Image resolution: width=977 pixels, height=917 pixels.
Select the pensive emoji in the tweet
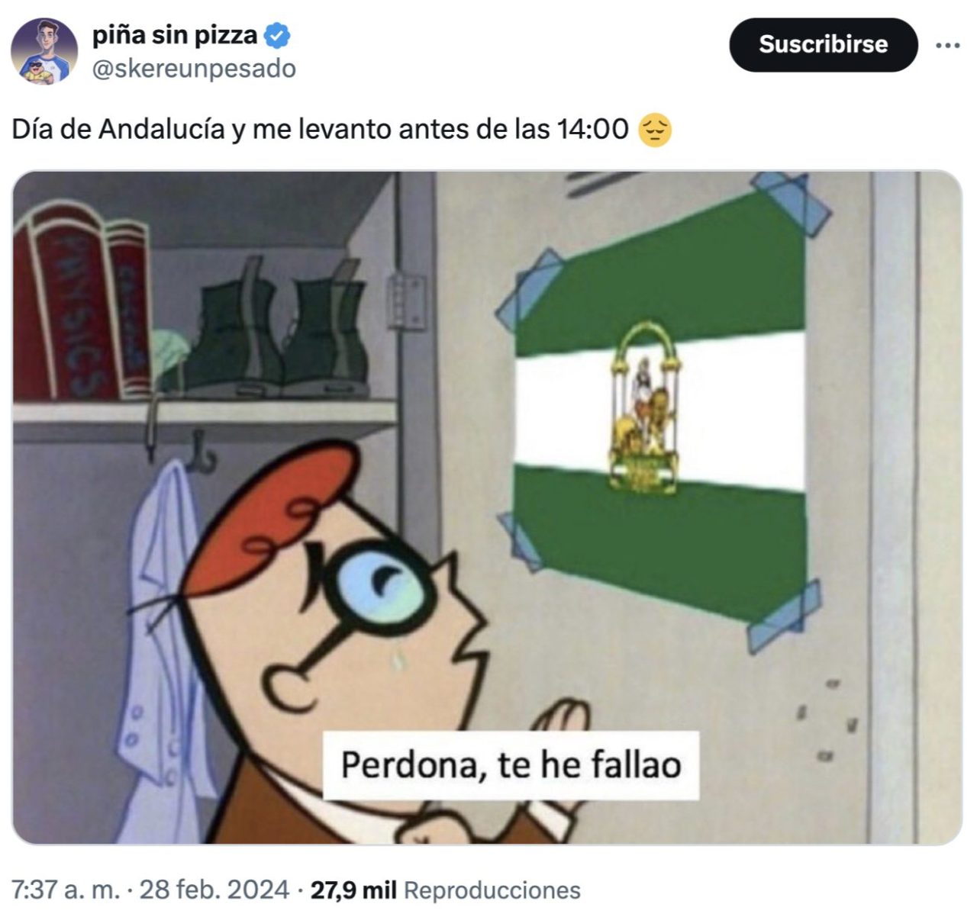click(x=654, y=130)
